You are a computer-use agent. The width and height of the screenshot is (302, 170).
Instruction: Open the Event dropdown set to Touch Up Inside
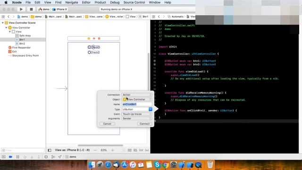click(137, 114)
